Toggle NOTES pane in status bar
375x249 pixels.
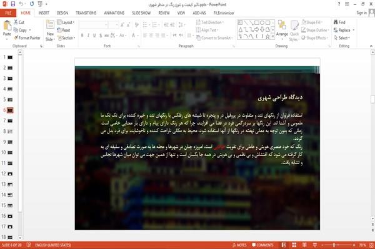239,245
